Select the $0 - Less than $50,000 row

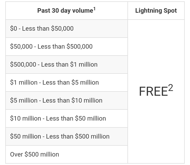pyautogui.click(x=66, y=29)
